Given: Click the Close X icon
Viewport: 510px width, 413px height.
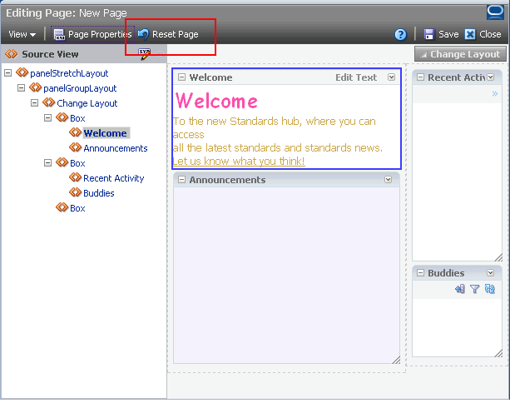Looking at the screenshot, I should pos(470,34).
